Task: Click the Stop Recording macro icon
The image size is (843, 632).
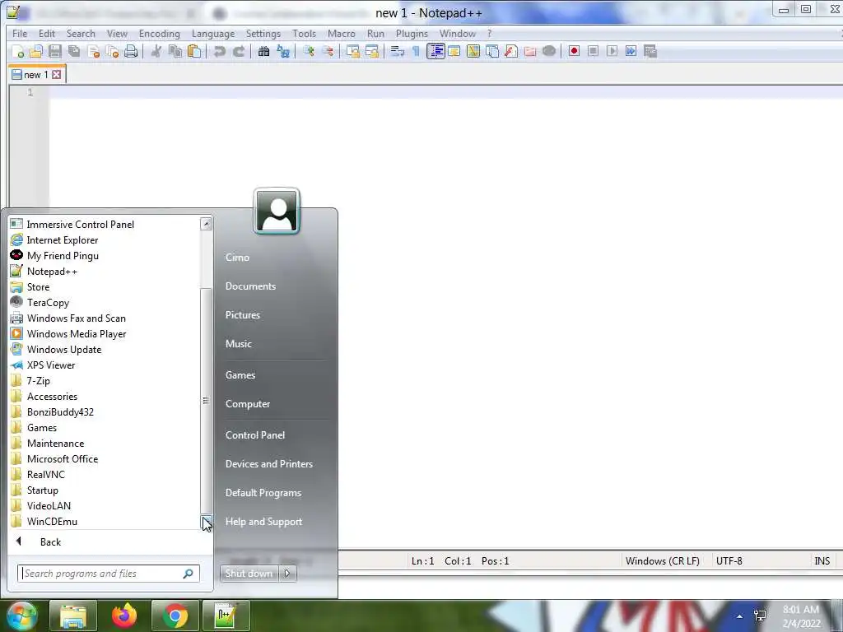Action: pyautogui.click(x=593, y=52)
